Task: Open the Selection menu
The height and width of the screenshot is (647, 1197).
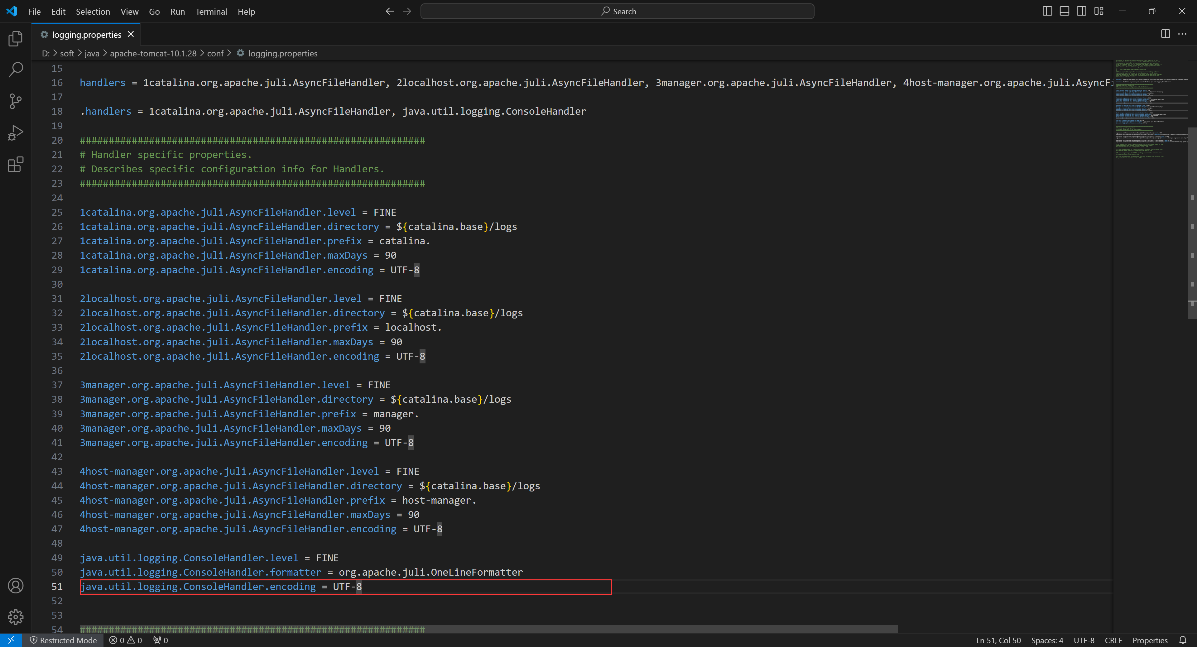Action: (93, 12)
